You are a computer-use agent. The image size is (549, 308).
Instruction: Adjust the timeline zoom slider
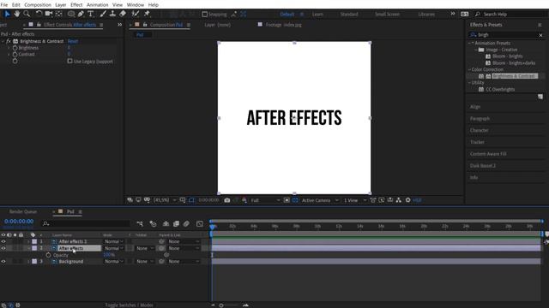coord(221,305)
